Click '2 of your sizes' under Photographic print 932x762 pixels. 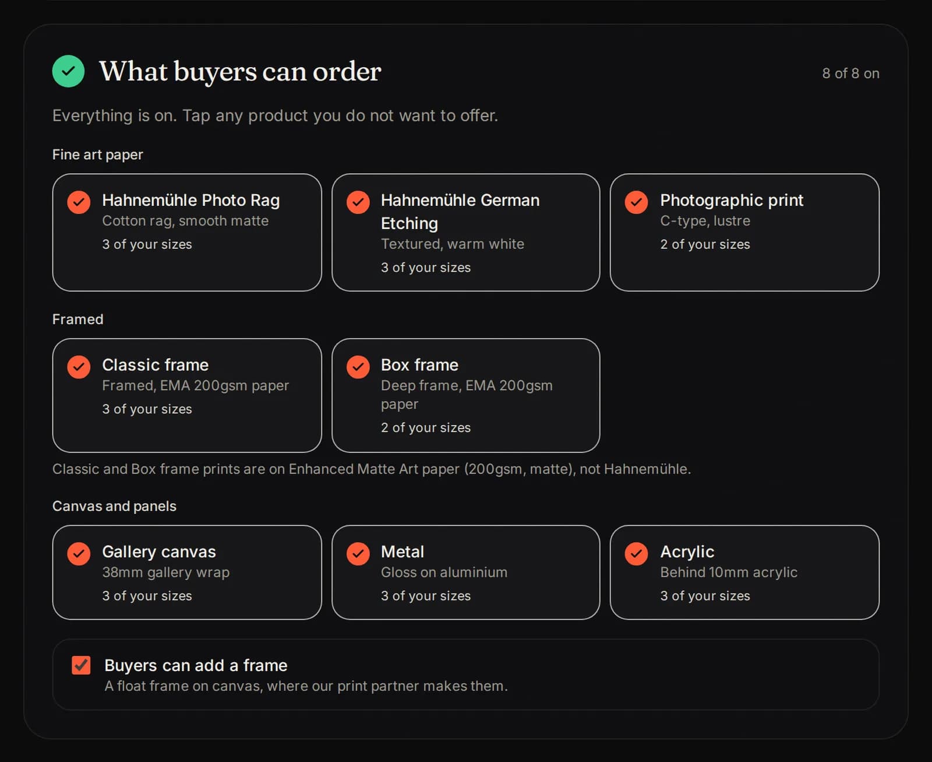tap(705, 244)
